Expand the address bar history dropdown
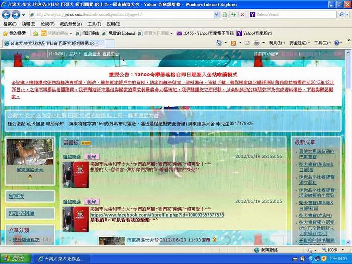The width and height of the screenshot is (352, 264). point(216,15)
